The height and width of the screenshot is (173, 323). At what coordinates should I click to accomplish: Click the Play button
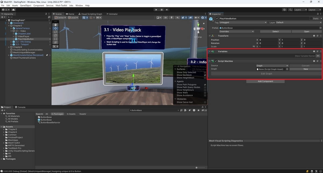(156, 10)
